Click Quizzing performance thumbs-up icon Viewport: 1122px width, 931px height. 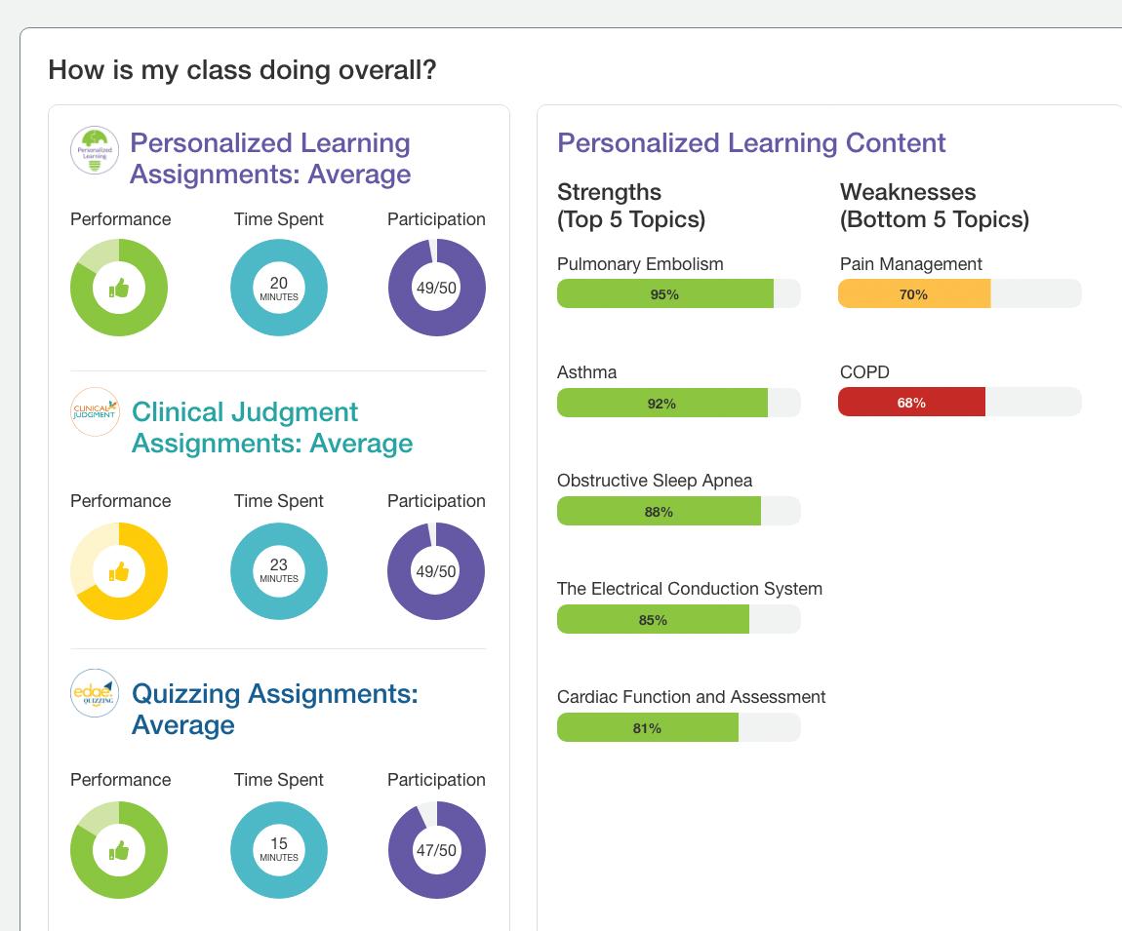pyautogui.click(x=119, y=850)
